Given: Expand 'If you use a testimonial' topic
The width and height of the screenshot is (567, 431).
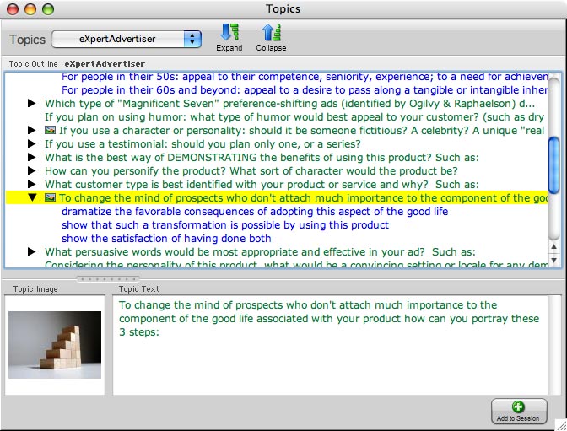Looking at the screenshot, I should pos(32,144).
